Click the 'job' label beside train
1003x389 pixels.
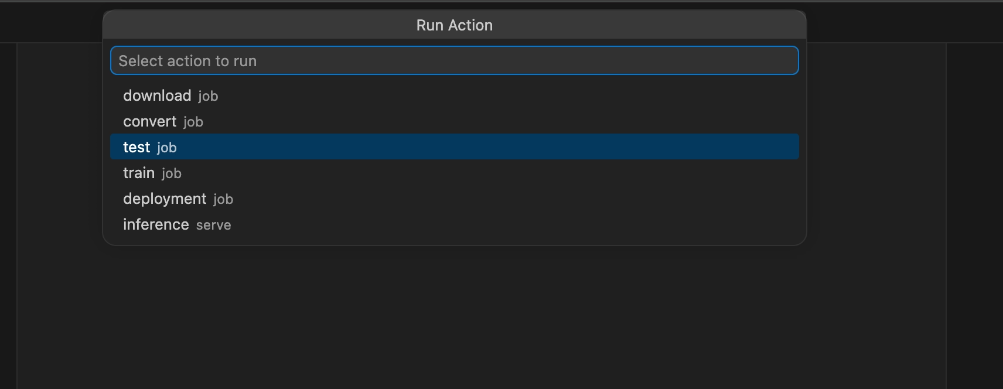(171, 173)
